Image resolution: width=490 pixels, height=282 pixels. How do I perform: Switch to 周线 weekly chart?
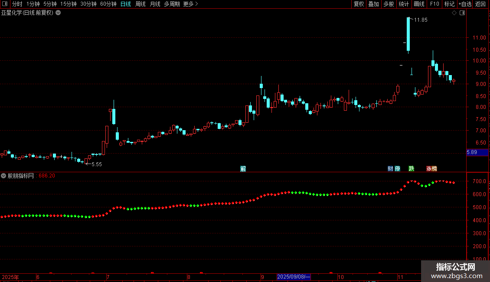coord(140,4)
